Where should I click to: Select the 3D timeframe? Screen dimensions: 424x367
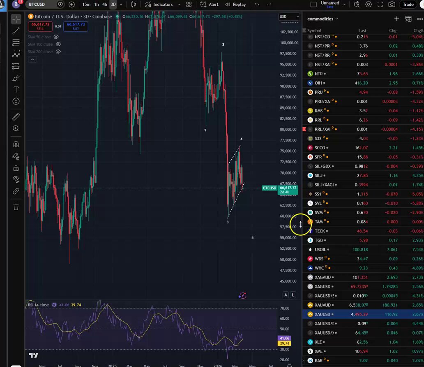[x=113, y=5]
